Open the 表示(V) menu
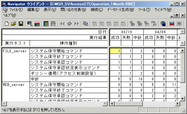The width and height of the screenshot is (187, 114). pos(50,10)
